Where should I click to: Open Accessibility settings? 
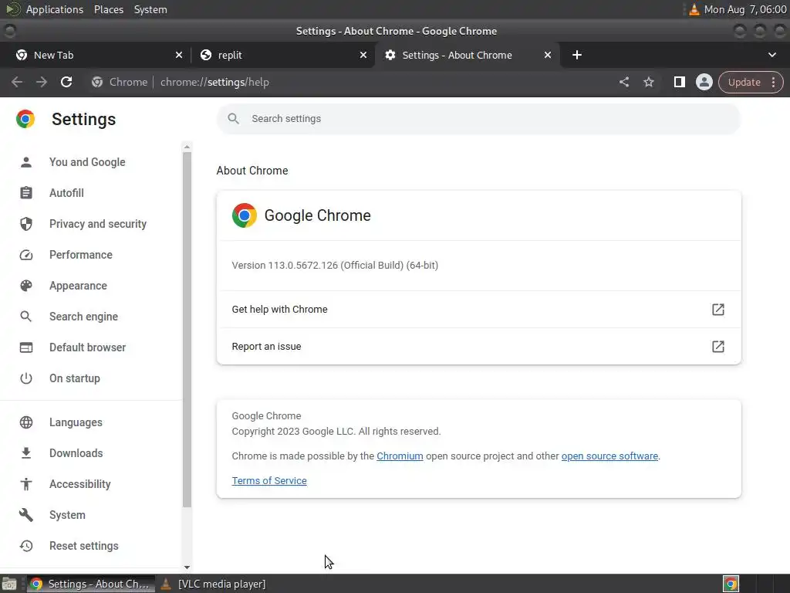[x=80, y=484]
